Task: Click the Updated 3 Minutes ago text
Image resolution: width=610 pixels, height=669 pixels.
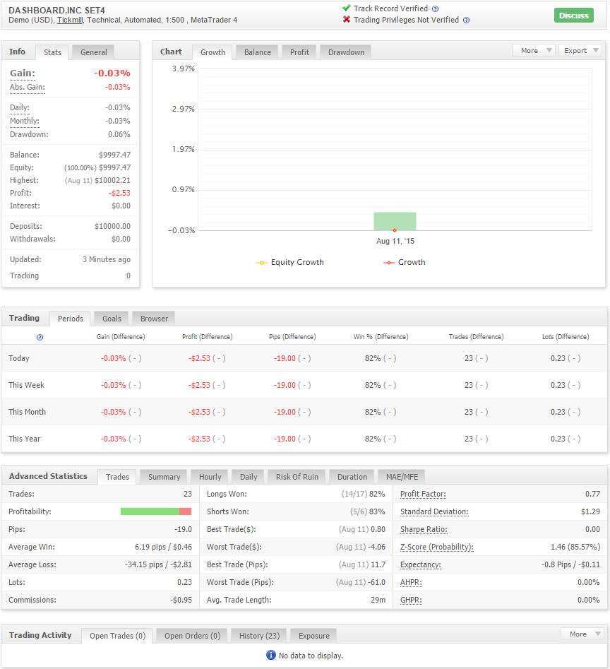Action: point(107,259)
